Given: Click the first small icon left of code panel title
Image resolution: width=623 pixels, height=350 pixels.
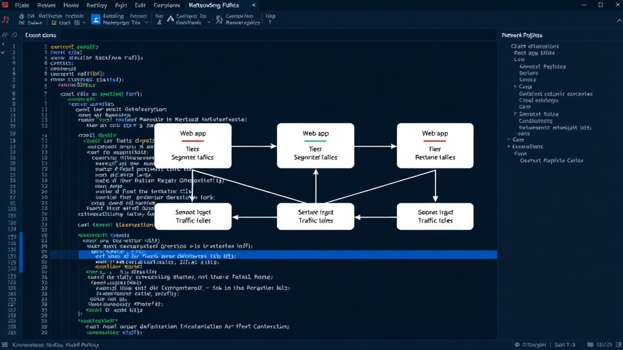Looking at the screenshot, I should (5, 35).
